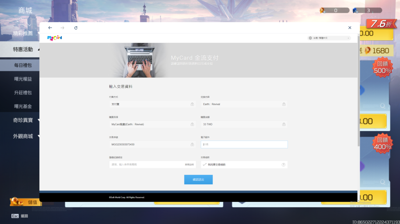Click lock icon in MGG230303073430 field
The width and height of the screenshot is (400, 224).
(192, 144)
